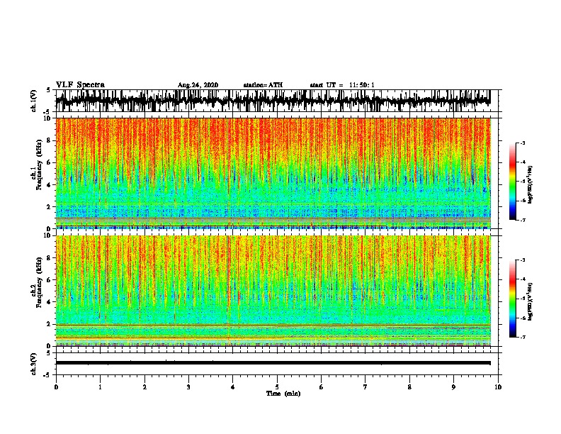Click the time axis tick label "5"

tap(277, 387)
